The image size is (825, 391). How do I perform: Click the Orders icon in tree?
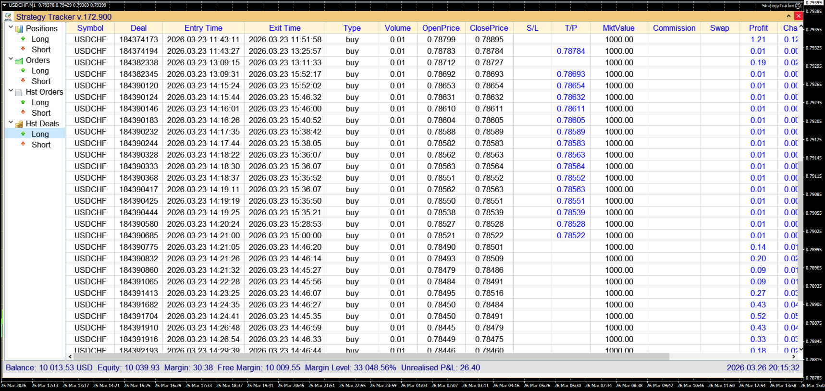click(19, 61)
